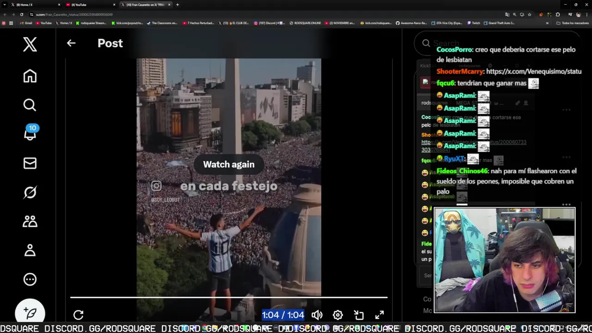
Task: Click the Watch again button
Action: tap(228, 164)
